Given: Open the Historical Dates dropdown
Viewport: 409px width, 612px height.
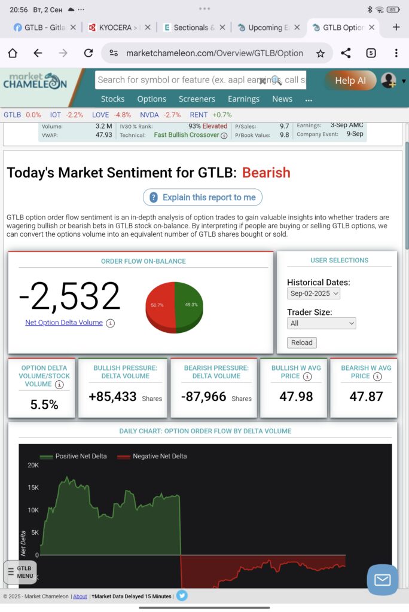Looking at the screenshot, I should [313, 293].
